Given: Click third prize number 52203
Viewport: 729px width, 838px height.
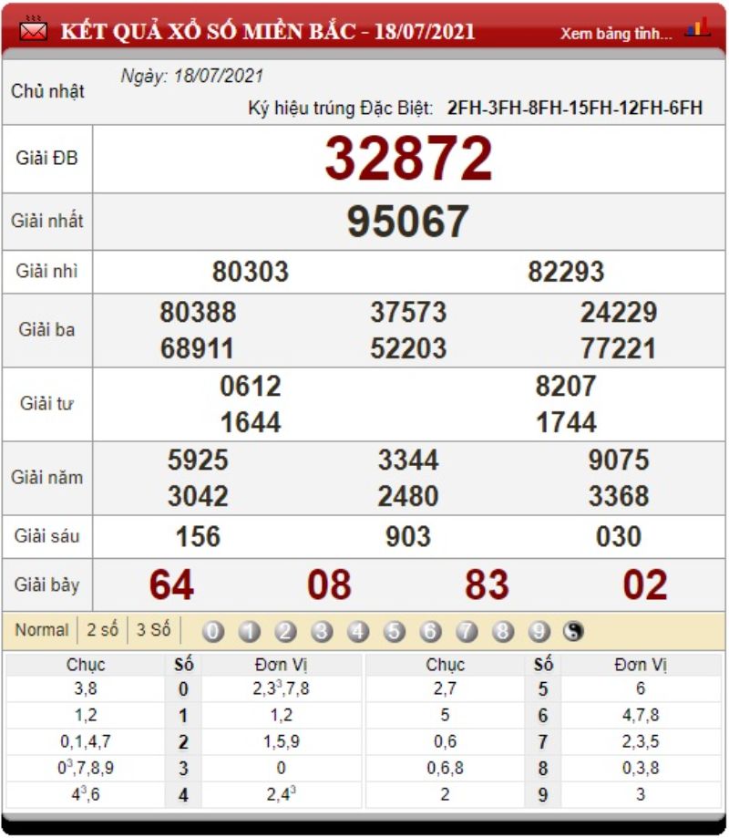Looking at the screenshot, I should (x=408, y=348).
